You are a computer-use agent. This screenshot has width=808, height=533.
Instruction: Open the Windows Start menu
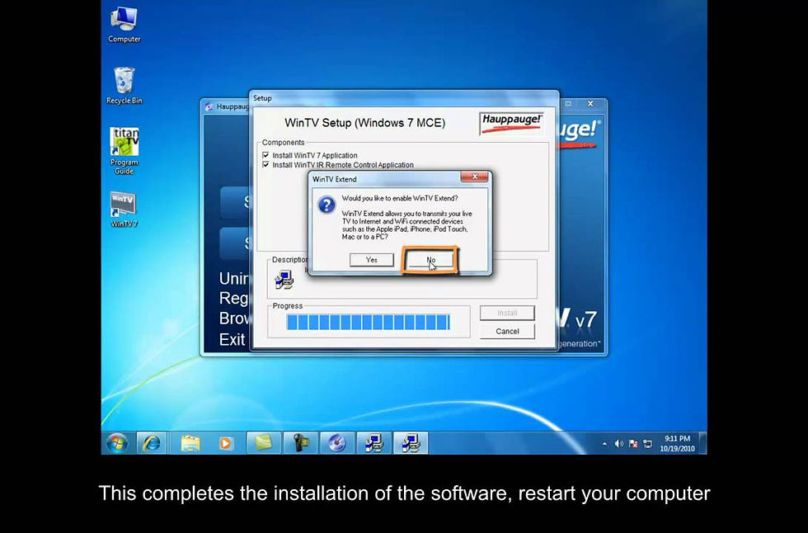coord(117,443)
